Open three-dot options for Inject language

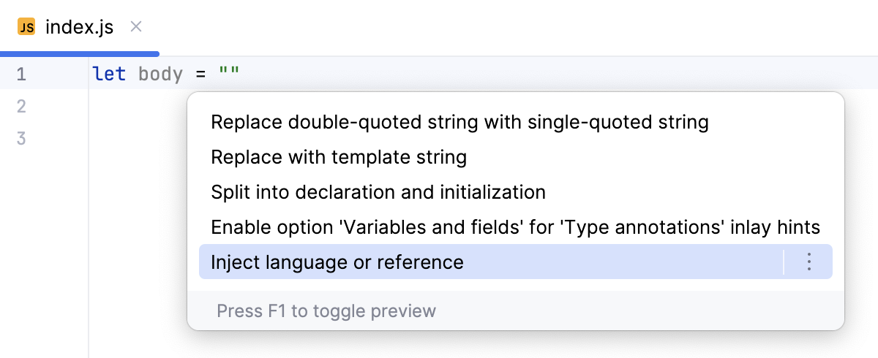click(808, 262)
